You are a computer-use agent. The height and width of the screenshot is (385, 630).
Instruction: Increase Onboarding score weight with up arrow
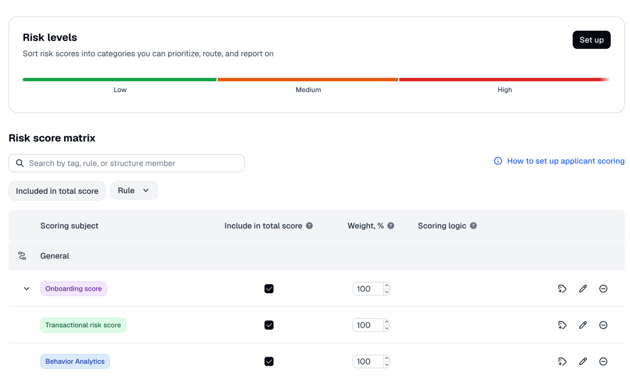coord(386,285)
